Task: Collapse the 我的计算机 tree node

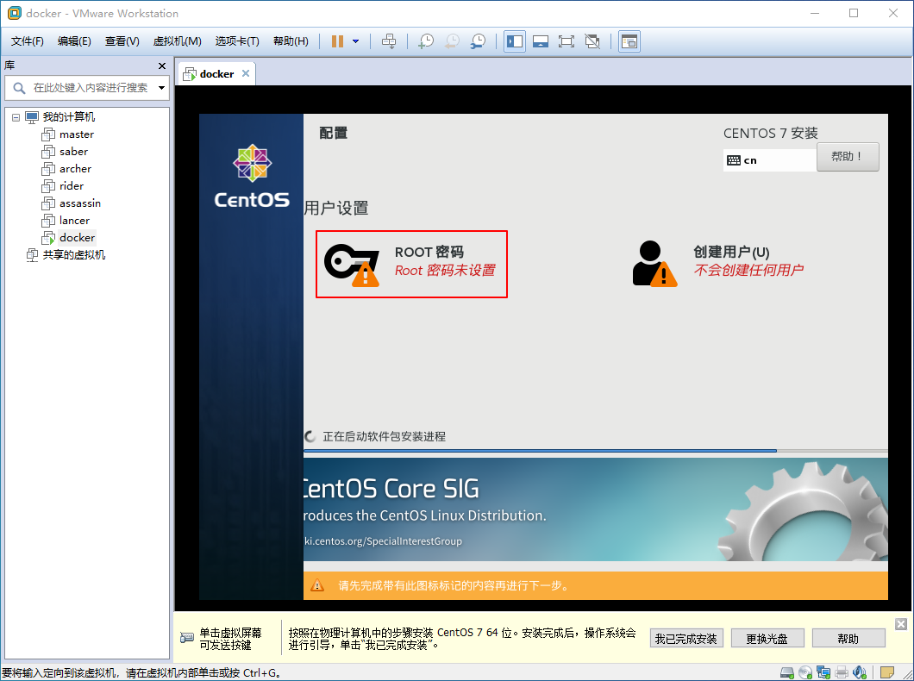Action: click(16, 116)
